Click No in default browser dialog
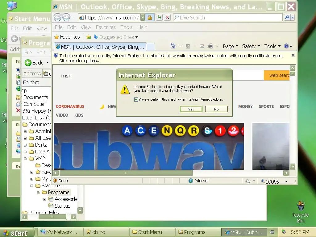 (216, 109)
